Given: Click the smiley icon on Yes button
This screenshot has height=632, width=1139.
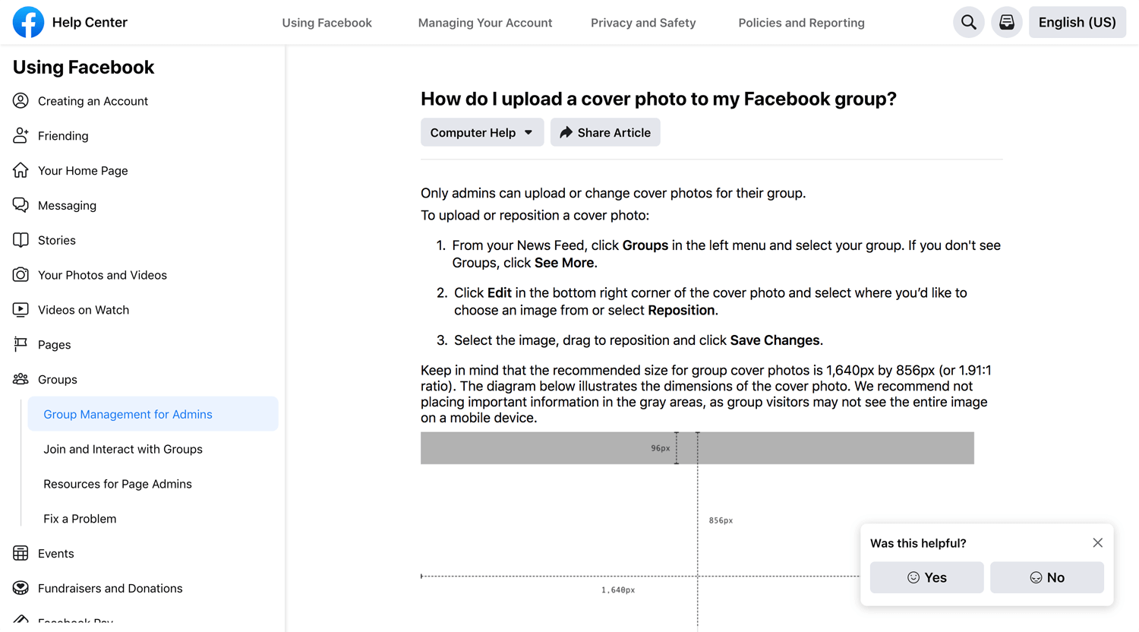Looking at the screenshot, I should point(913,577).
